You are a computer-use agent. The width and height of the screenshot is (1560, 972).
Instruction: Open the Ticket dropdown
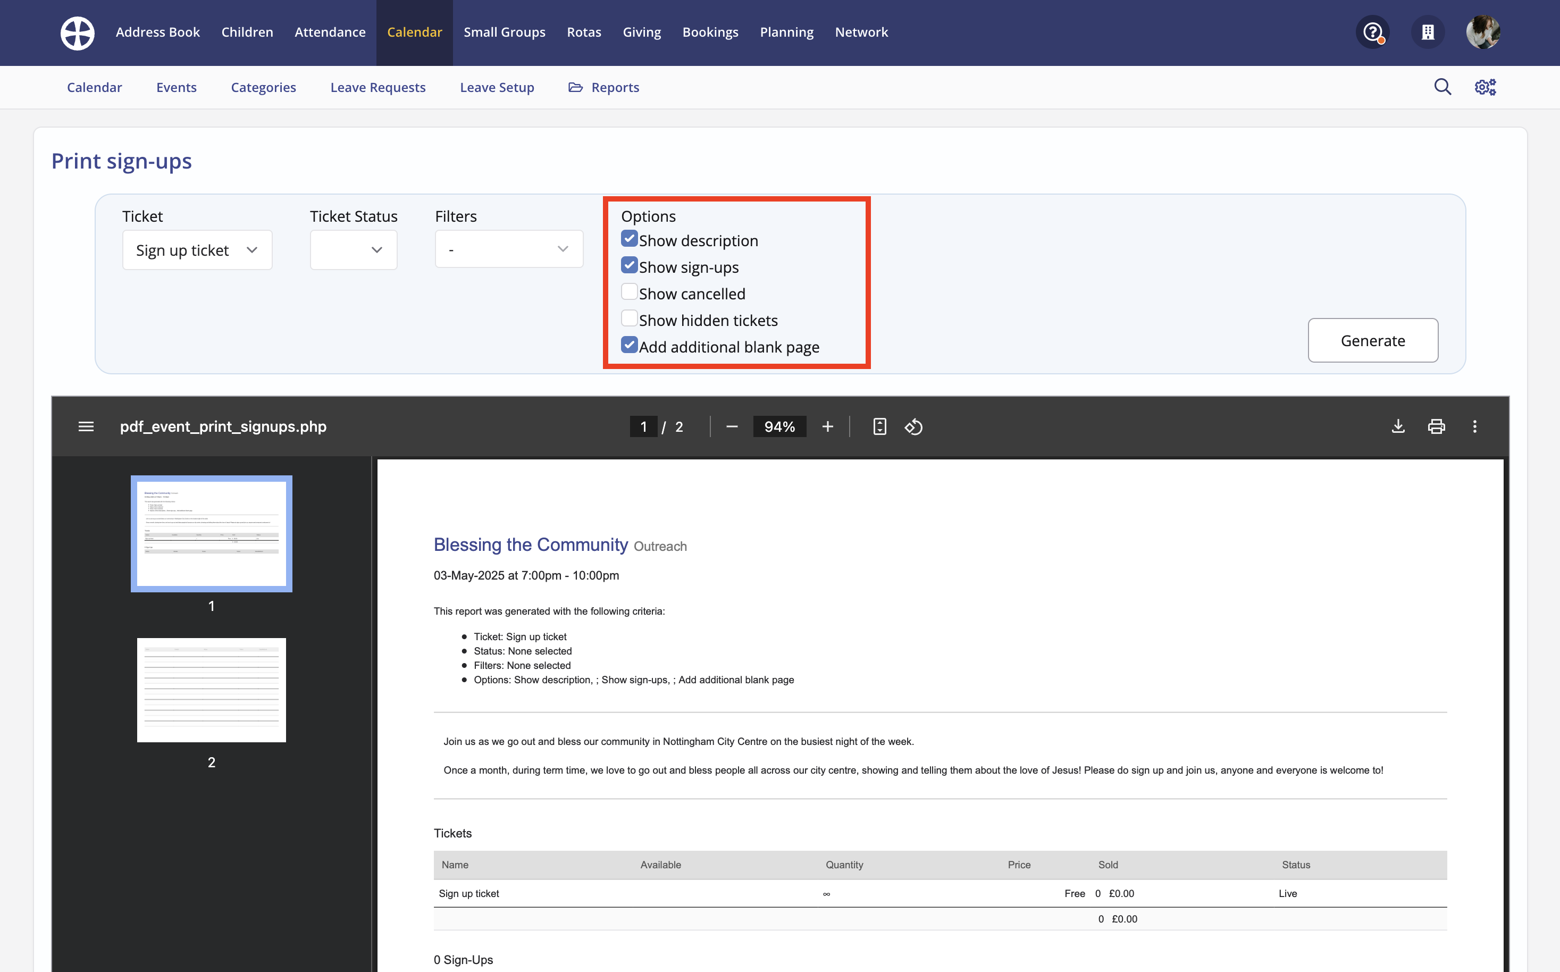(197, 250)
